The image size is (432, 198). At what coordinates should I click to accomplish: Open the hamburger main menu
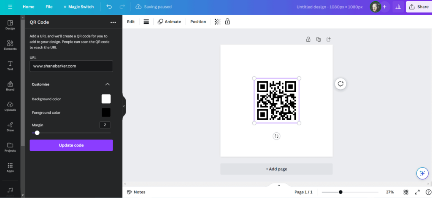tap(10, 7)
